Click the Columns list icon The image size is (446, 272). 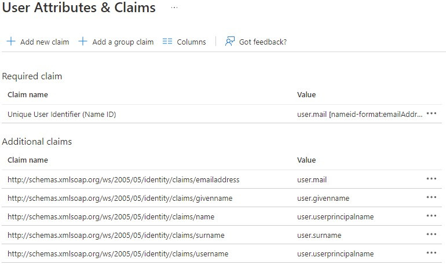click(x=167, y=42)
